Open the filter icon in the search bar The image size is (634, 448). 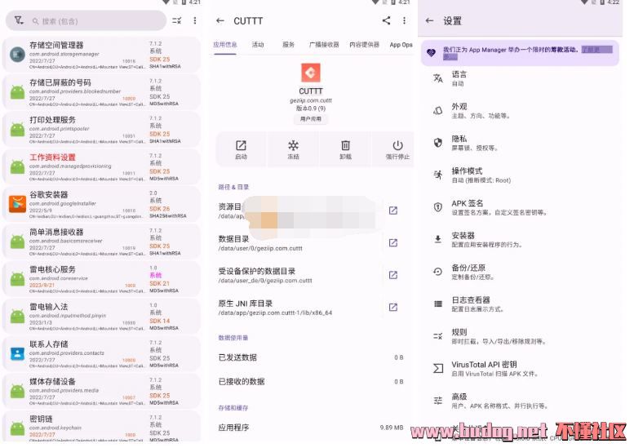(x=19, y=20)
